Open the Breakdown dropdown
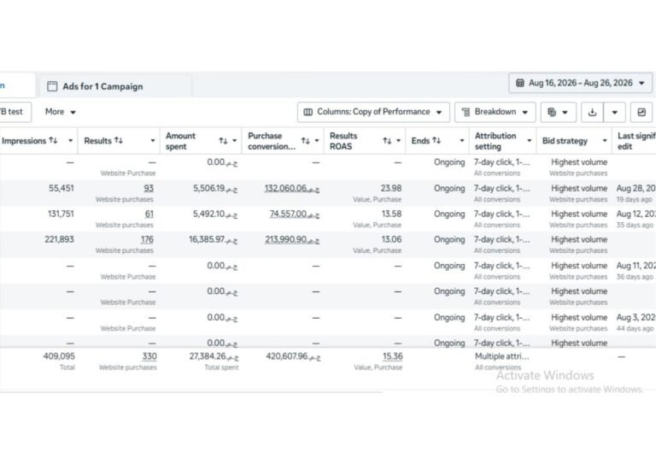The image size is (656, 464). click(495, 112)
